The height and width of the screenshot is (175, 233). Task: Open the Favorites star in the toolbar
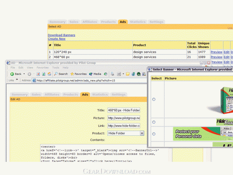pos(78,74)
